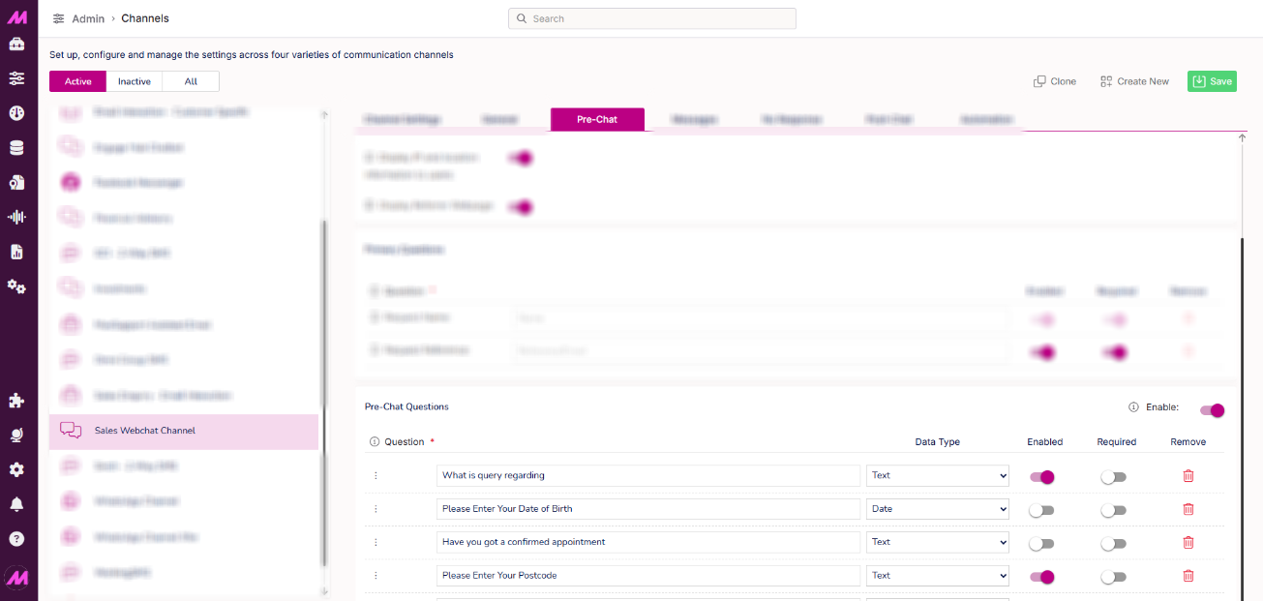Open Data Type dropdown for confirmed appointment

coord(938,542)
